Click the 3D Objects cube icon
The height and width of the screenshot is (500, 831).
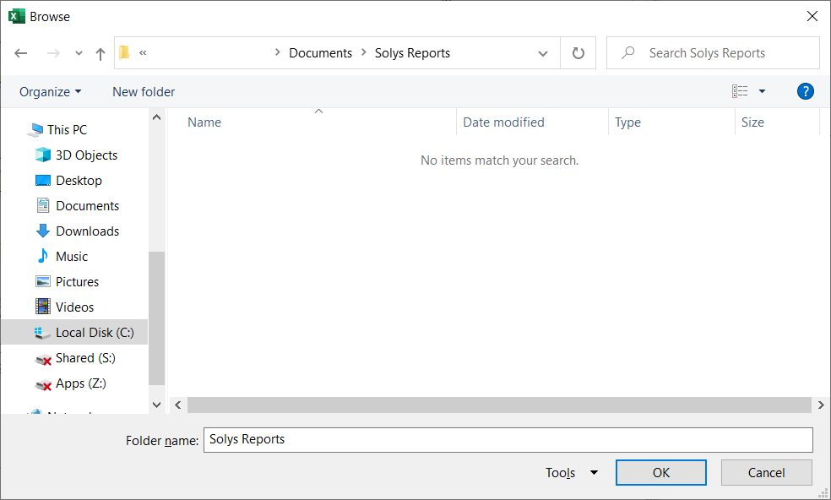[43, 155]
